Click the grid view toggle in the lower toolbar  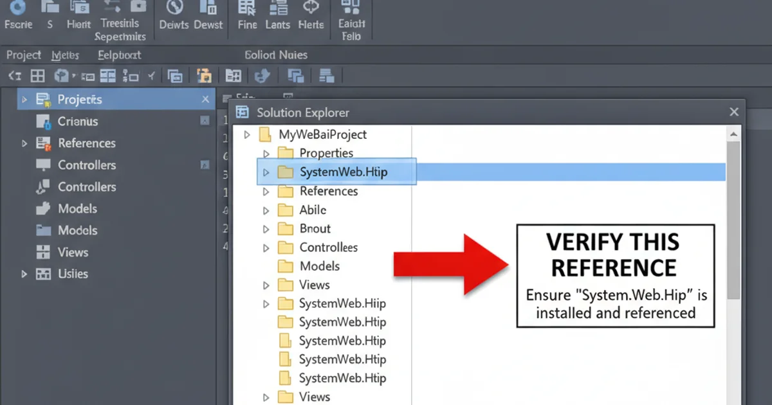pyautogui.click(x=37, y=75)
